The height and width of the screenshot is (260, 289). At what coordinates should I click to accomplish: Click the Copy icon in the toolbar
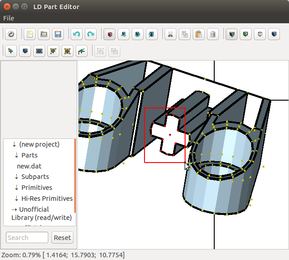click(184, 34)
